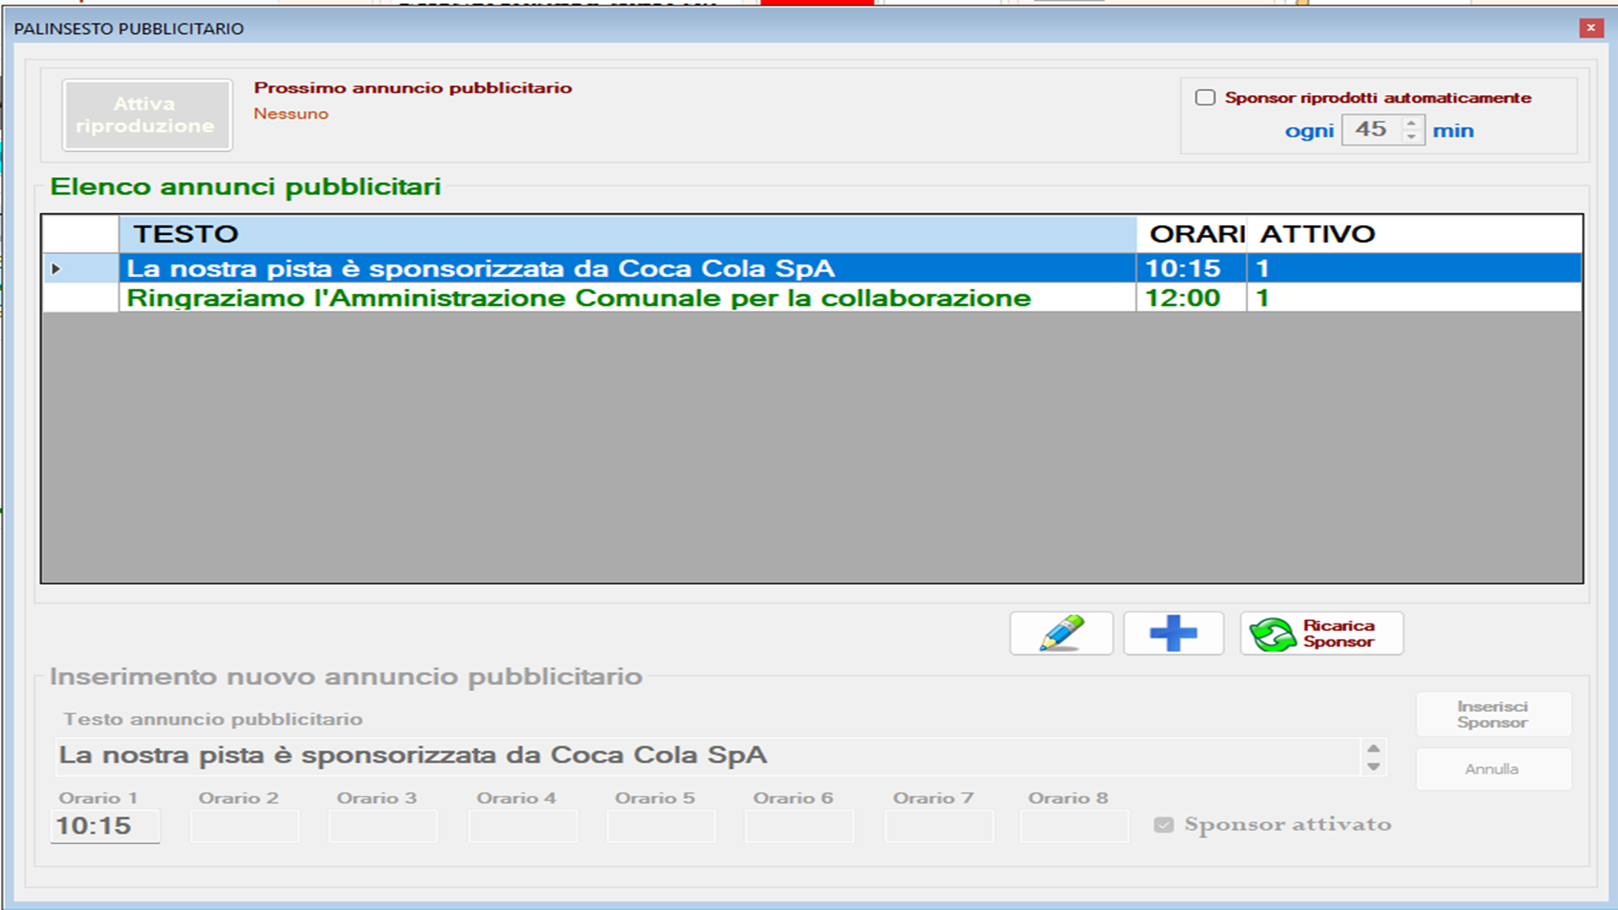Click the Inserisci Sponsor button
The image size is (1618, 910).
point(1492,715)
